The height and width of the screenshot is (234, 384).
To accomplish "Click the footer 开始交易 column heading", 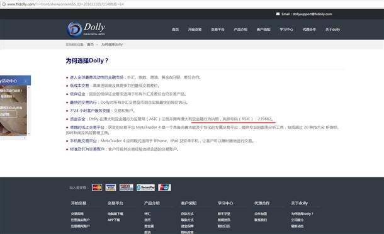I will pos(79,203).
